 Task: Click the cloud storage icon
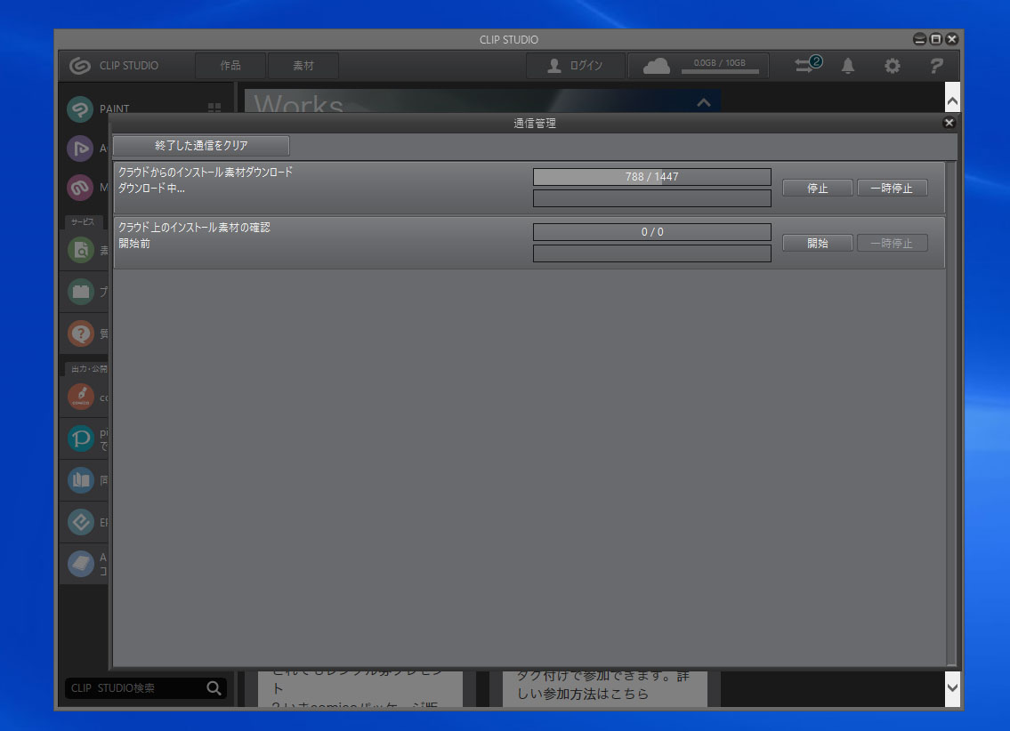[x=657, y=66]
